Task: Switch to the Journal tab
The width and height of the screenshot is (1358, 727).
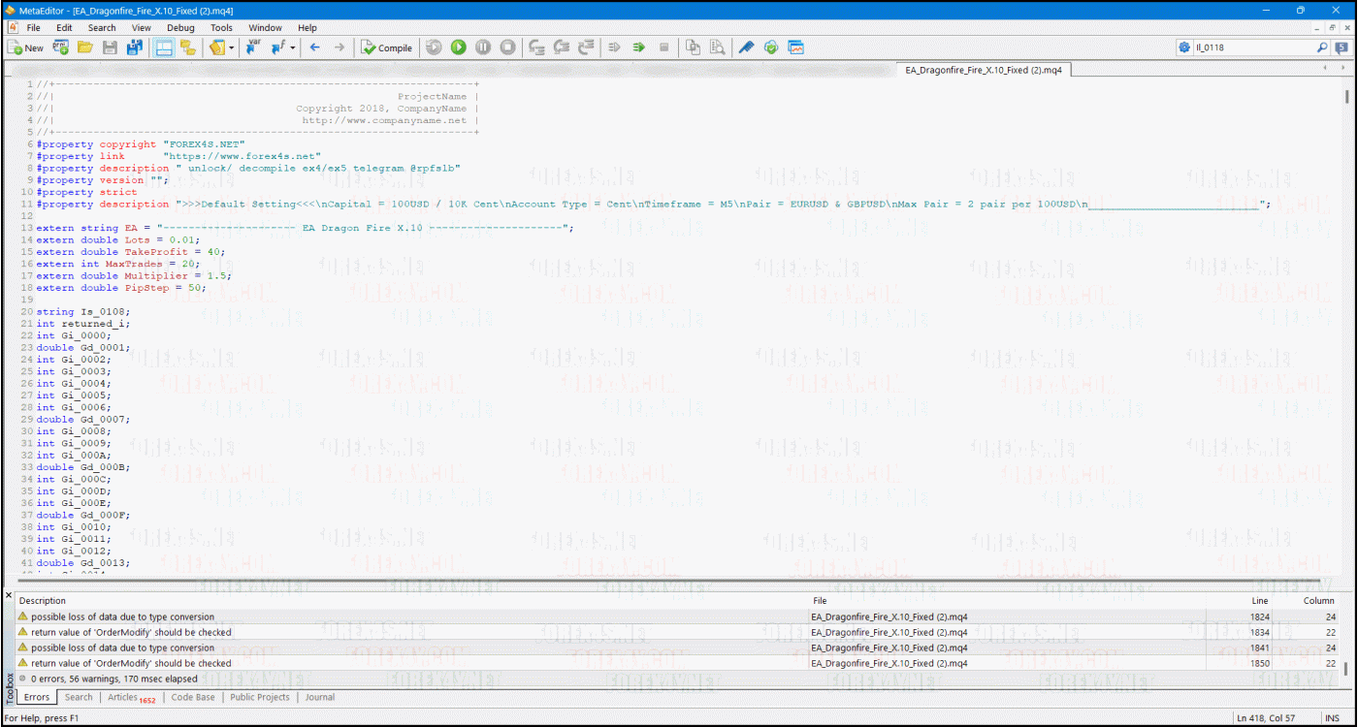Action: coord(320,697)
